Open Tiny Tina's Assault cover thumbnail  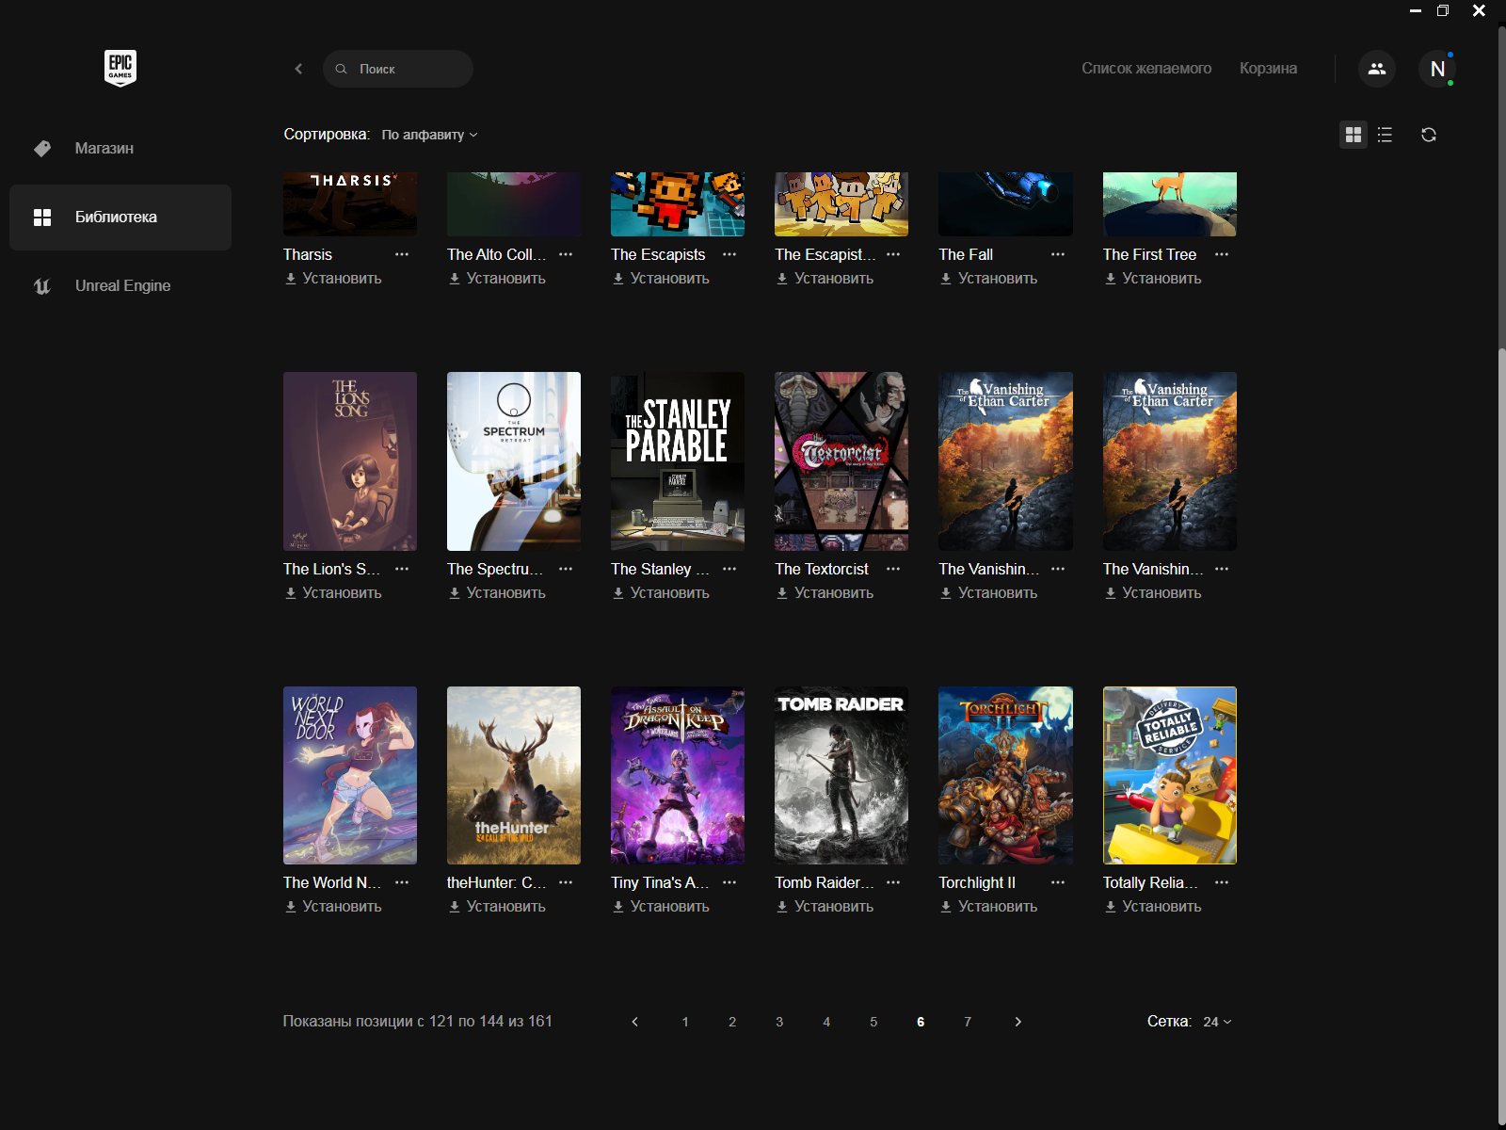point(678,775)
